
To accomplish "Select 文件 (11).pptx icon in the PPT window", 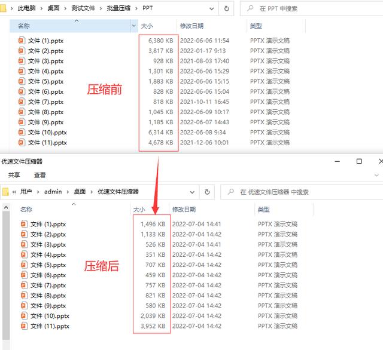I will pyautogui.click(x=22, y=142).
